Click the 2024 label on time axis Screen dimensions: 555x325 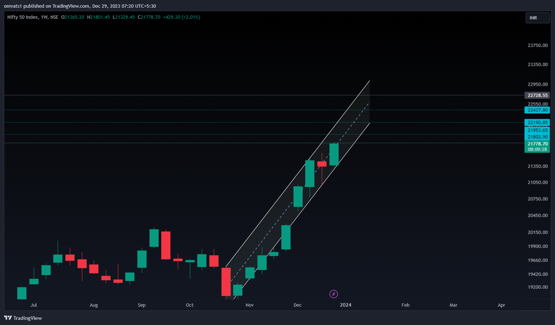(346, 305)
